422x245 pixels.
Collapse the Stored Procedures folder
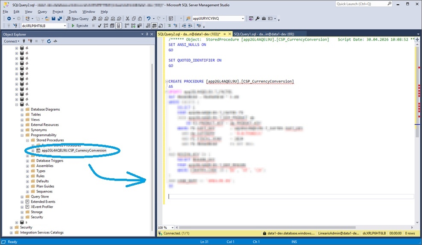click(x=27, y=140)
